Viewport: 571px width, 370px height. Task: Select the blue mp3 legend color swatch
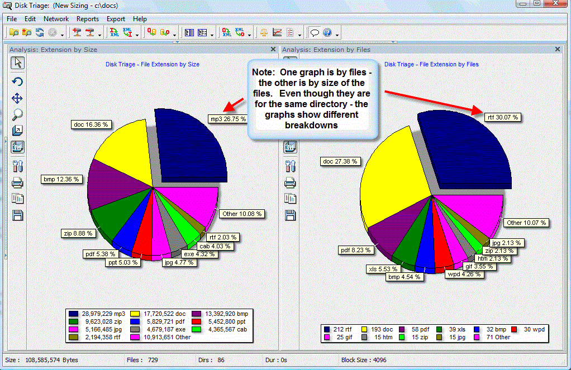coord(73,313)
